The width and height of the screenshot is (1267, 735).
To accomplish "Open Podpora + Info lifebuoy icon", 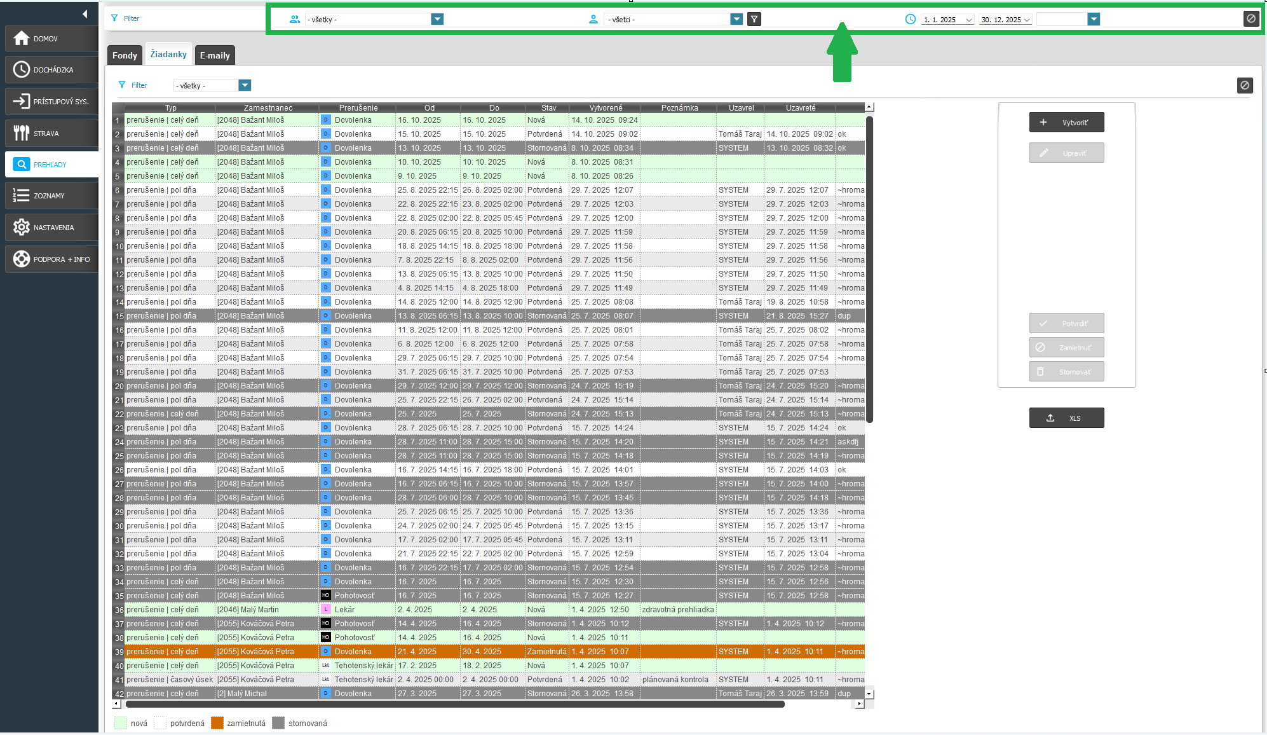I will [22, 259].
